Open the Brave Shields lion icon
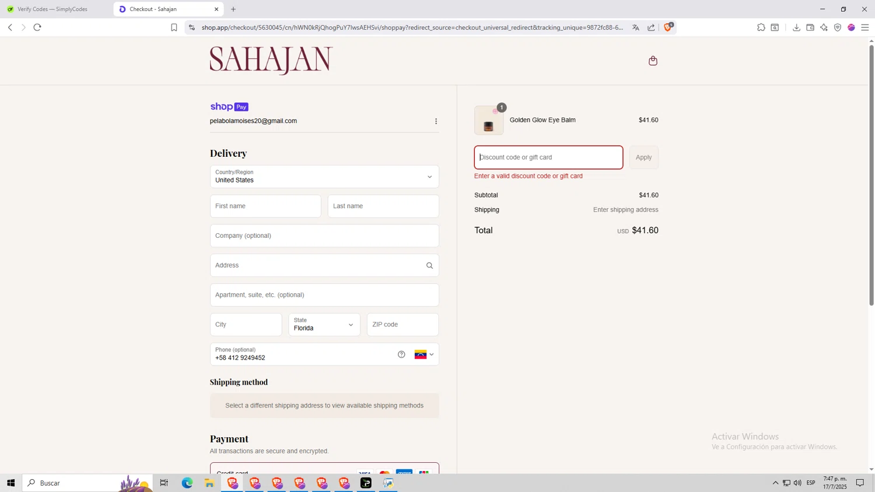875x492 pixels. tap(668, 27)
